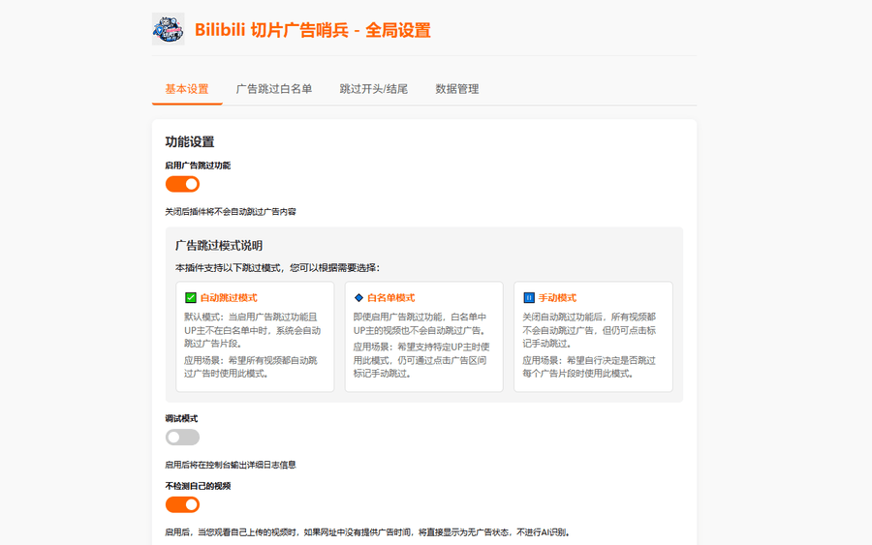
Task: Click the 手动模式 card title
Action: point(557,298)
